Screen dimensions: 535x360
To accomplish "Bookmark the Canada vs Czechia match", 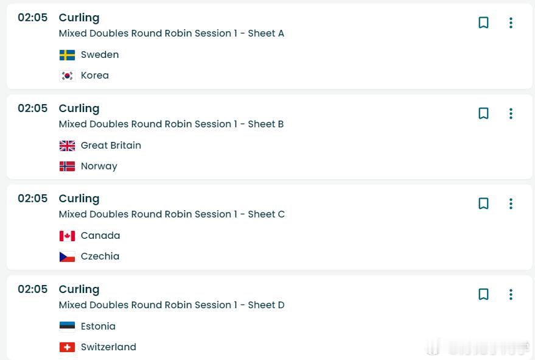I will tap(483, 203).
